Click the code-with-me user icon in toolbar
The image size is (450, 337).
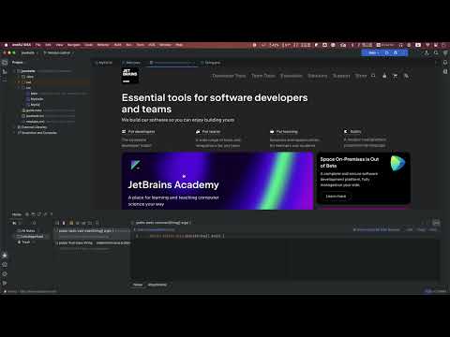(427, 53)
